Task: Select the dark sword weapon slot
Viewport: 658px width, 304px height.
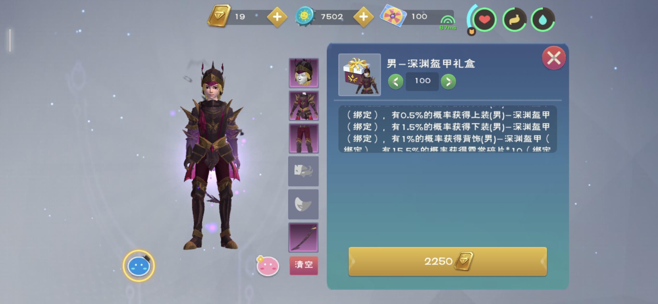Action: point(304,237)
